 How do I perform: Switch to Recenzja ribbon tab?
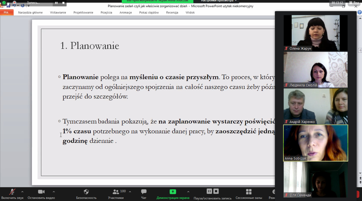click(172, 13)
